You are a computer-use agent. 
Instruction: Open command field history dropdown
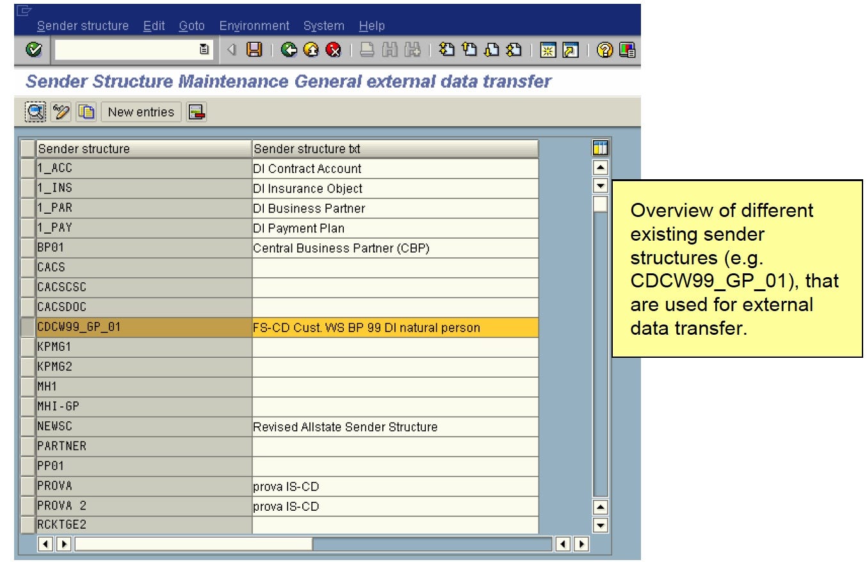[204, 50]
